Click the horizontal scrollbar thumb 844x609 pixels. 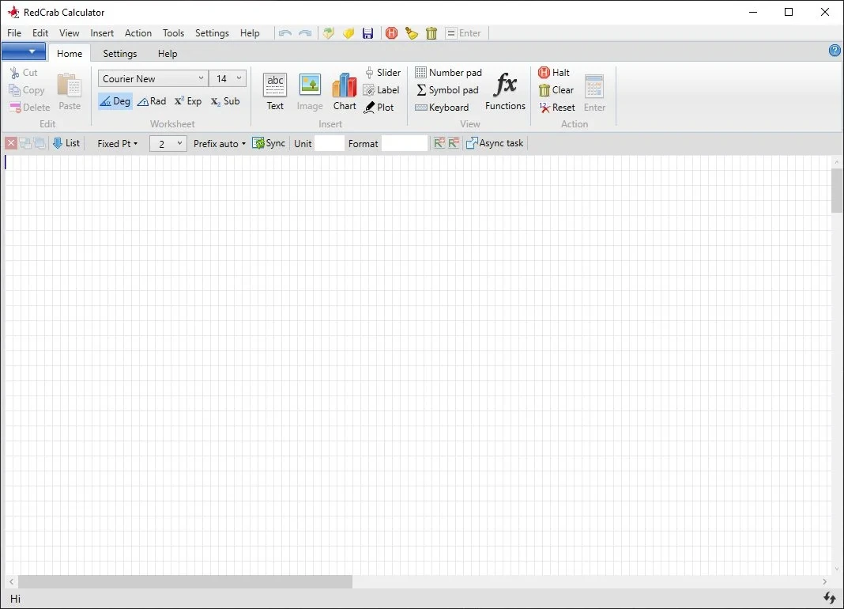coord(185,581)
